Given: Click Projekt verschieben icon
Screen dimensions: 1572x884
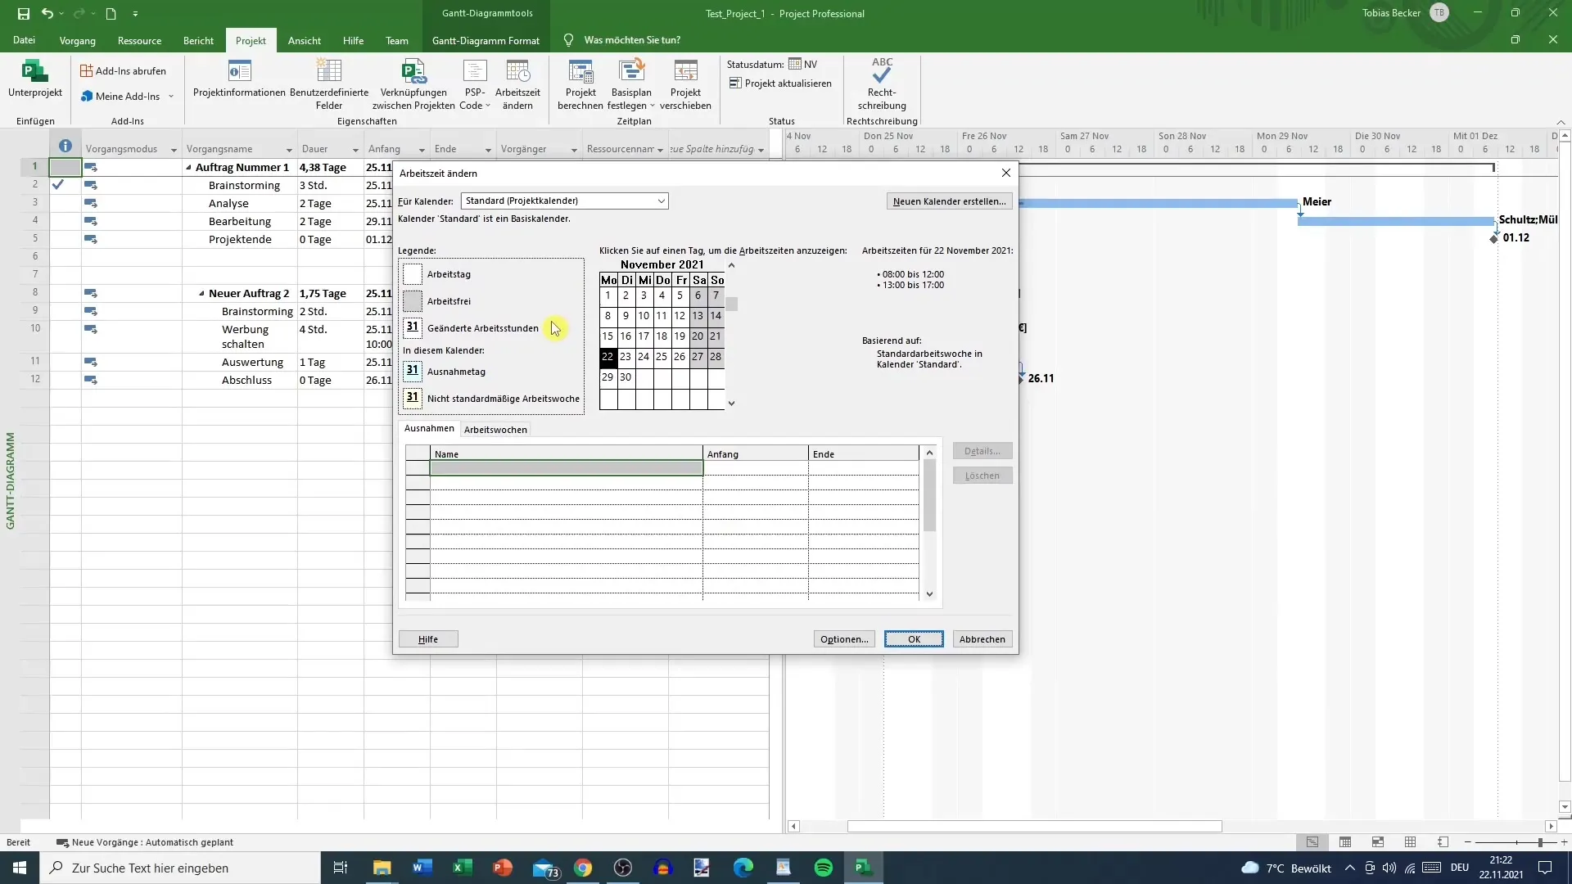Looking at the screenshot, I should point(685,84).
